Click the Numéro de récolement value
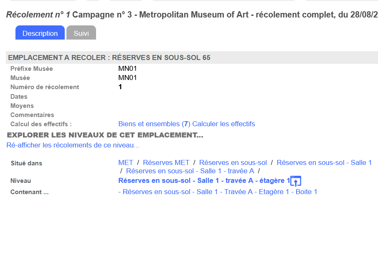378x257 pixels. coord(120,87)
